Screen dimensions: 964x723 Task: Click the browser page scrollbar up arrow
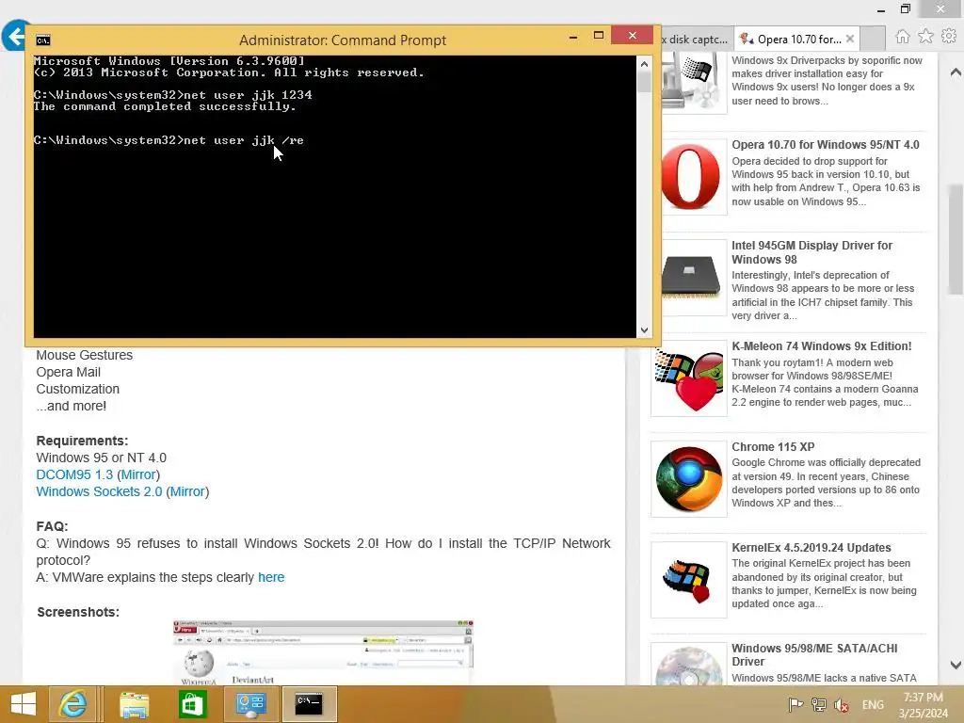point(956,72)
